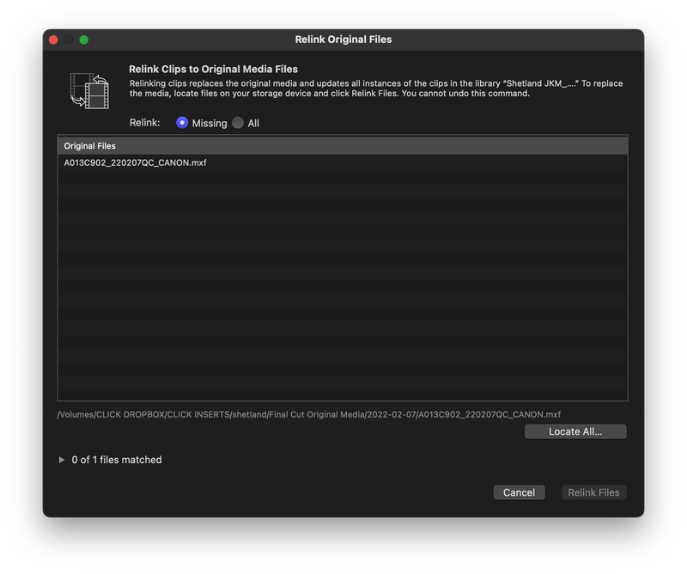This screenshot has height=574, width=687.
Task: Click the green zoom window button
Action: [84, 40]
